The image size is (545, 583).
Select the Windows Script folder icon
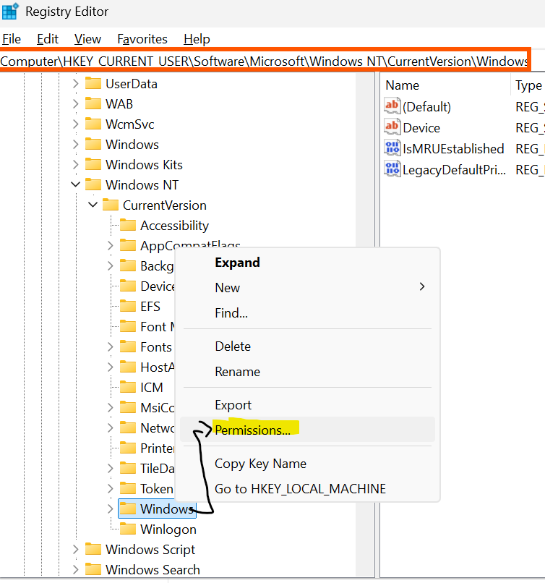coord(93,549)
